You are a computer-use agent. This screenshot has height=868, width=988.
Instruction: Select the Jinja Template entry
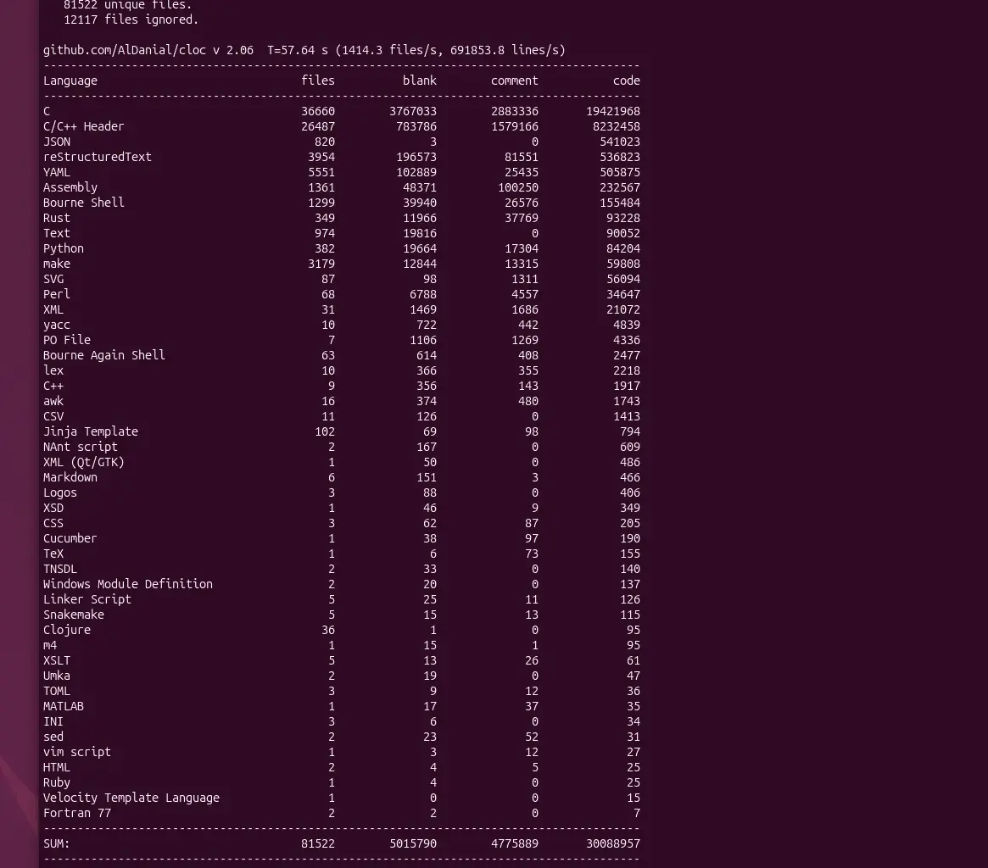pos(91,431)
